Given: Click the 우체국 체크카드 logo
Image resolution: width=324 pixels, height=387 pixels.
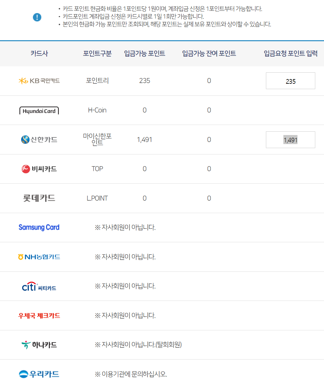Looking at the screenshot, I should (39, 315).
